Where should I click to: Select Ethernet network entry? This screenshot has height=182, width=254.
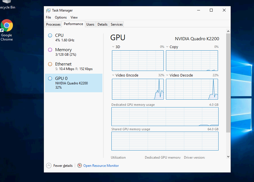point(74,66)
